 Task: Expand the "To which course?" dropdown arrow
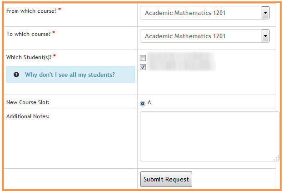265,36
